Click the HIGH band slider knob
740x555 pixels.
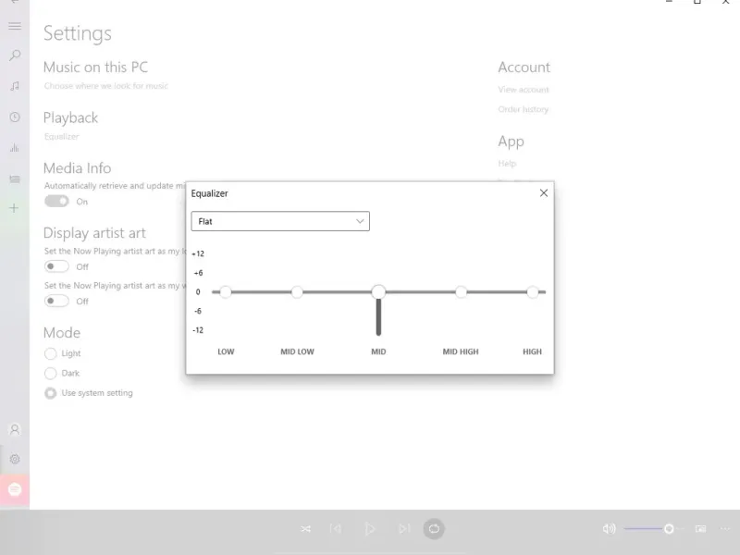click(x=533, y=292)
